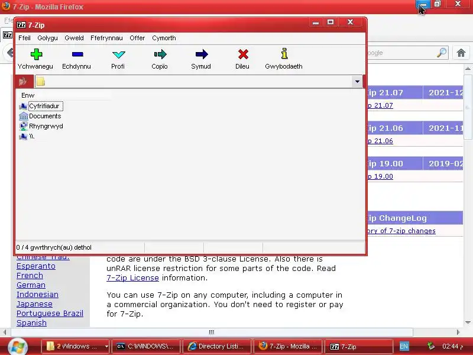Click the Windows Start orb
The width and height of the screenshot is (473, 355).
point(18,346)
